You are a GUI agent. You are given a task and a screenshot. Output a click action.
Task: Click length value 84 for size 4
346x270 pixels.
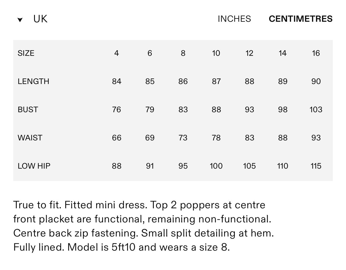click(117, 81)
